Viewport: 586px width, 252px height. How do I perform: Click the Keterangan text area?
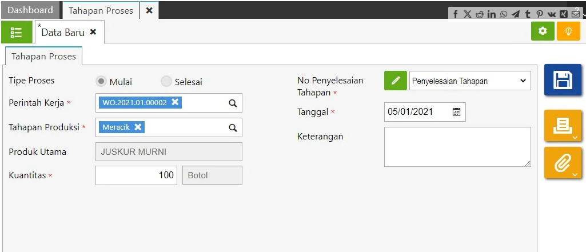(457, 147)
